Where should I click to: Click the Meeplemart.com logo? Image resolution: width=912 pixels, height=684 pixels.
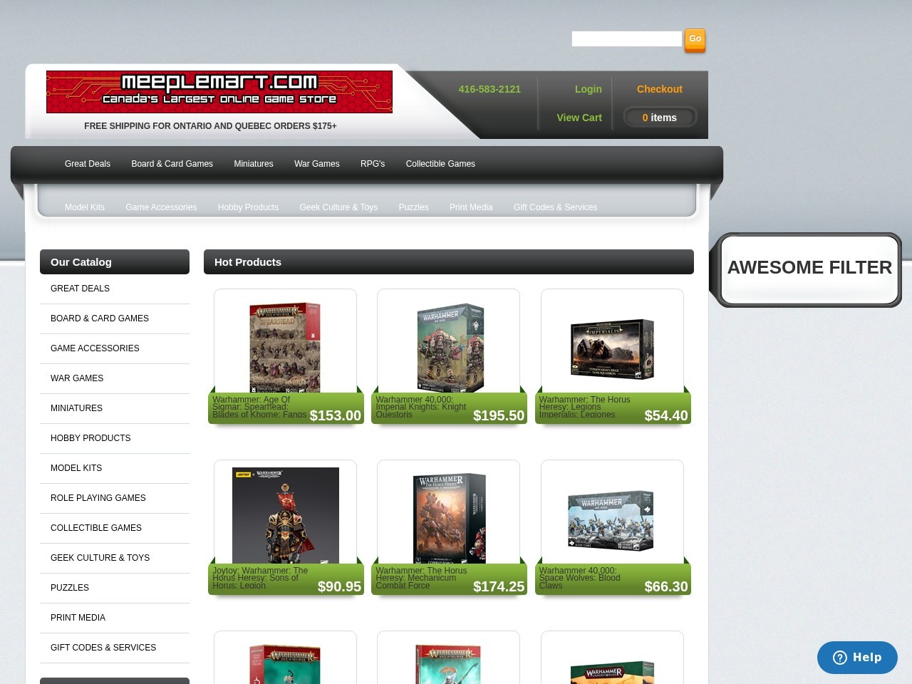point(219,91)
